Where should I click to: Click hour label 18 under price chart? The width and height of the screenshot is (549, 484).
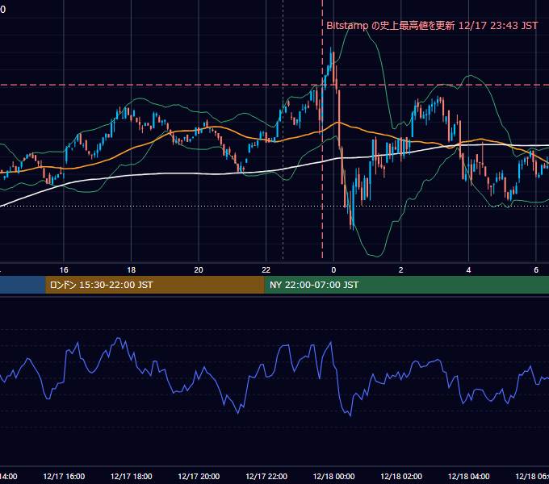(x=132, y=270)
